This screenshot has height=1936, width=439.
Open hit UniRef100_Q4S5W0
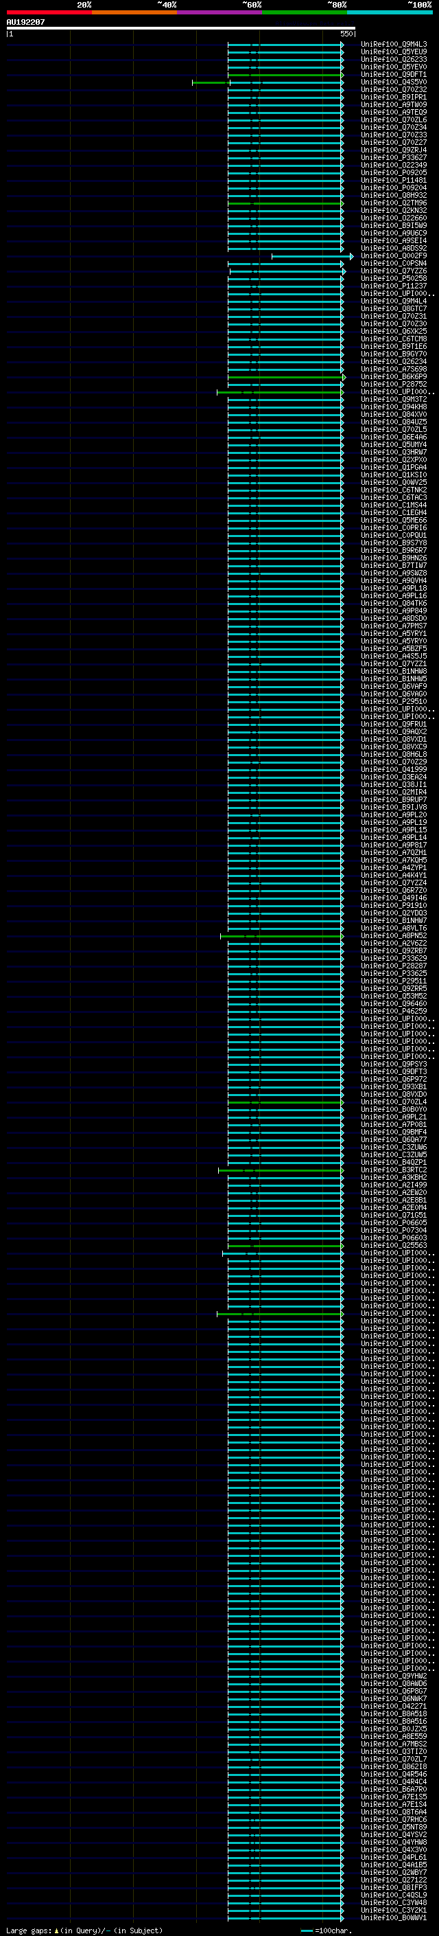coord(394,82)
